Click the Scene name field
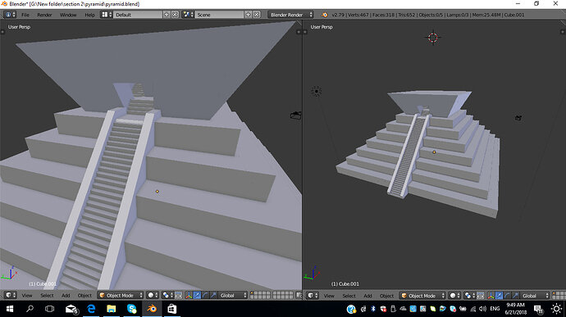Screen dimensions: 566x317 tap(220, 15)
